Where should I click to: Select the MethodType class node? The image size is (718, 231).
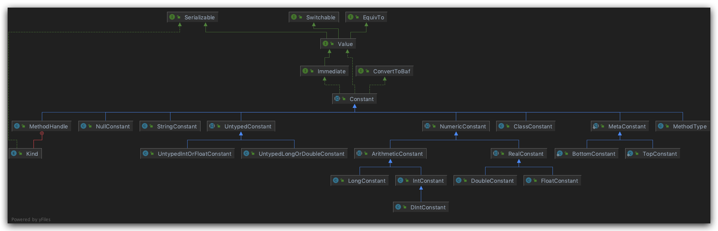point(683,127)
